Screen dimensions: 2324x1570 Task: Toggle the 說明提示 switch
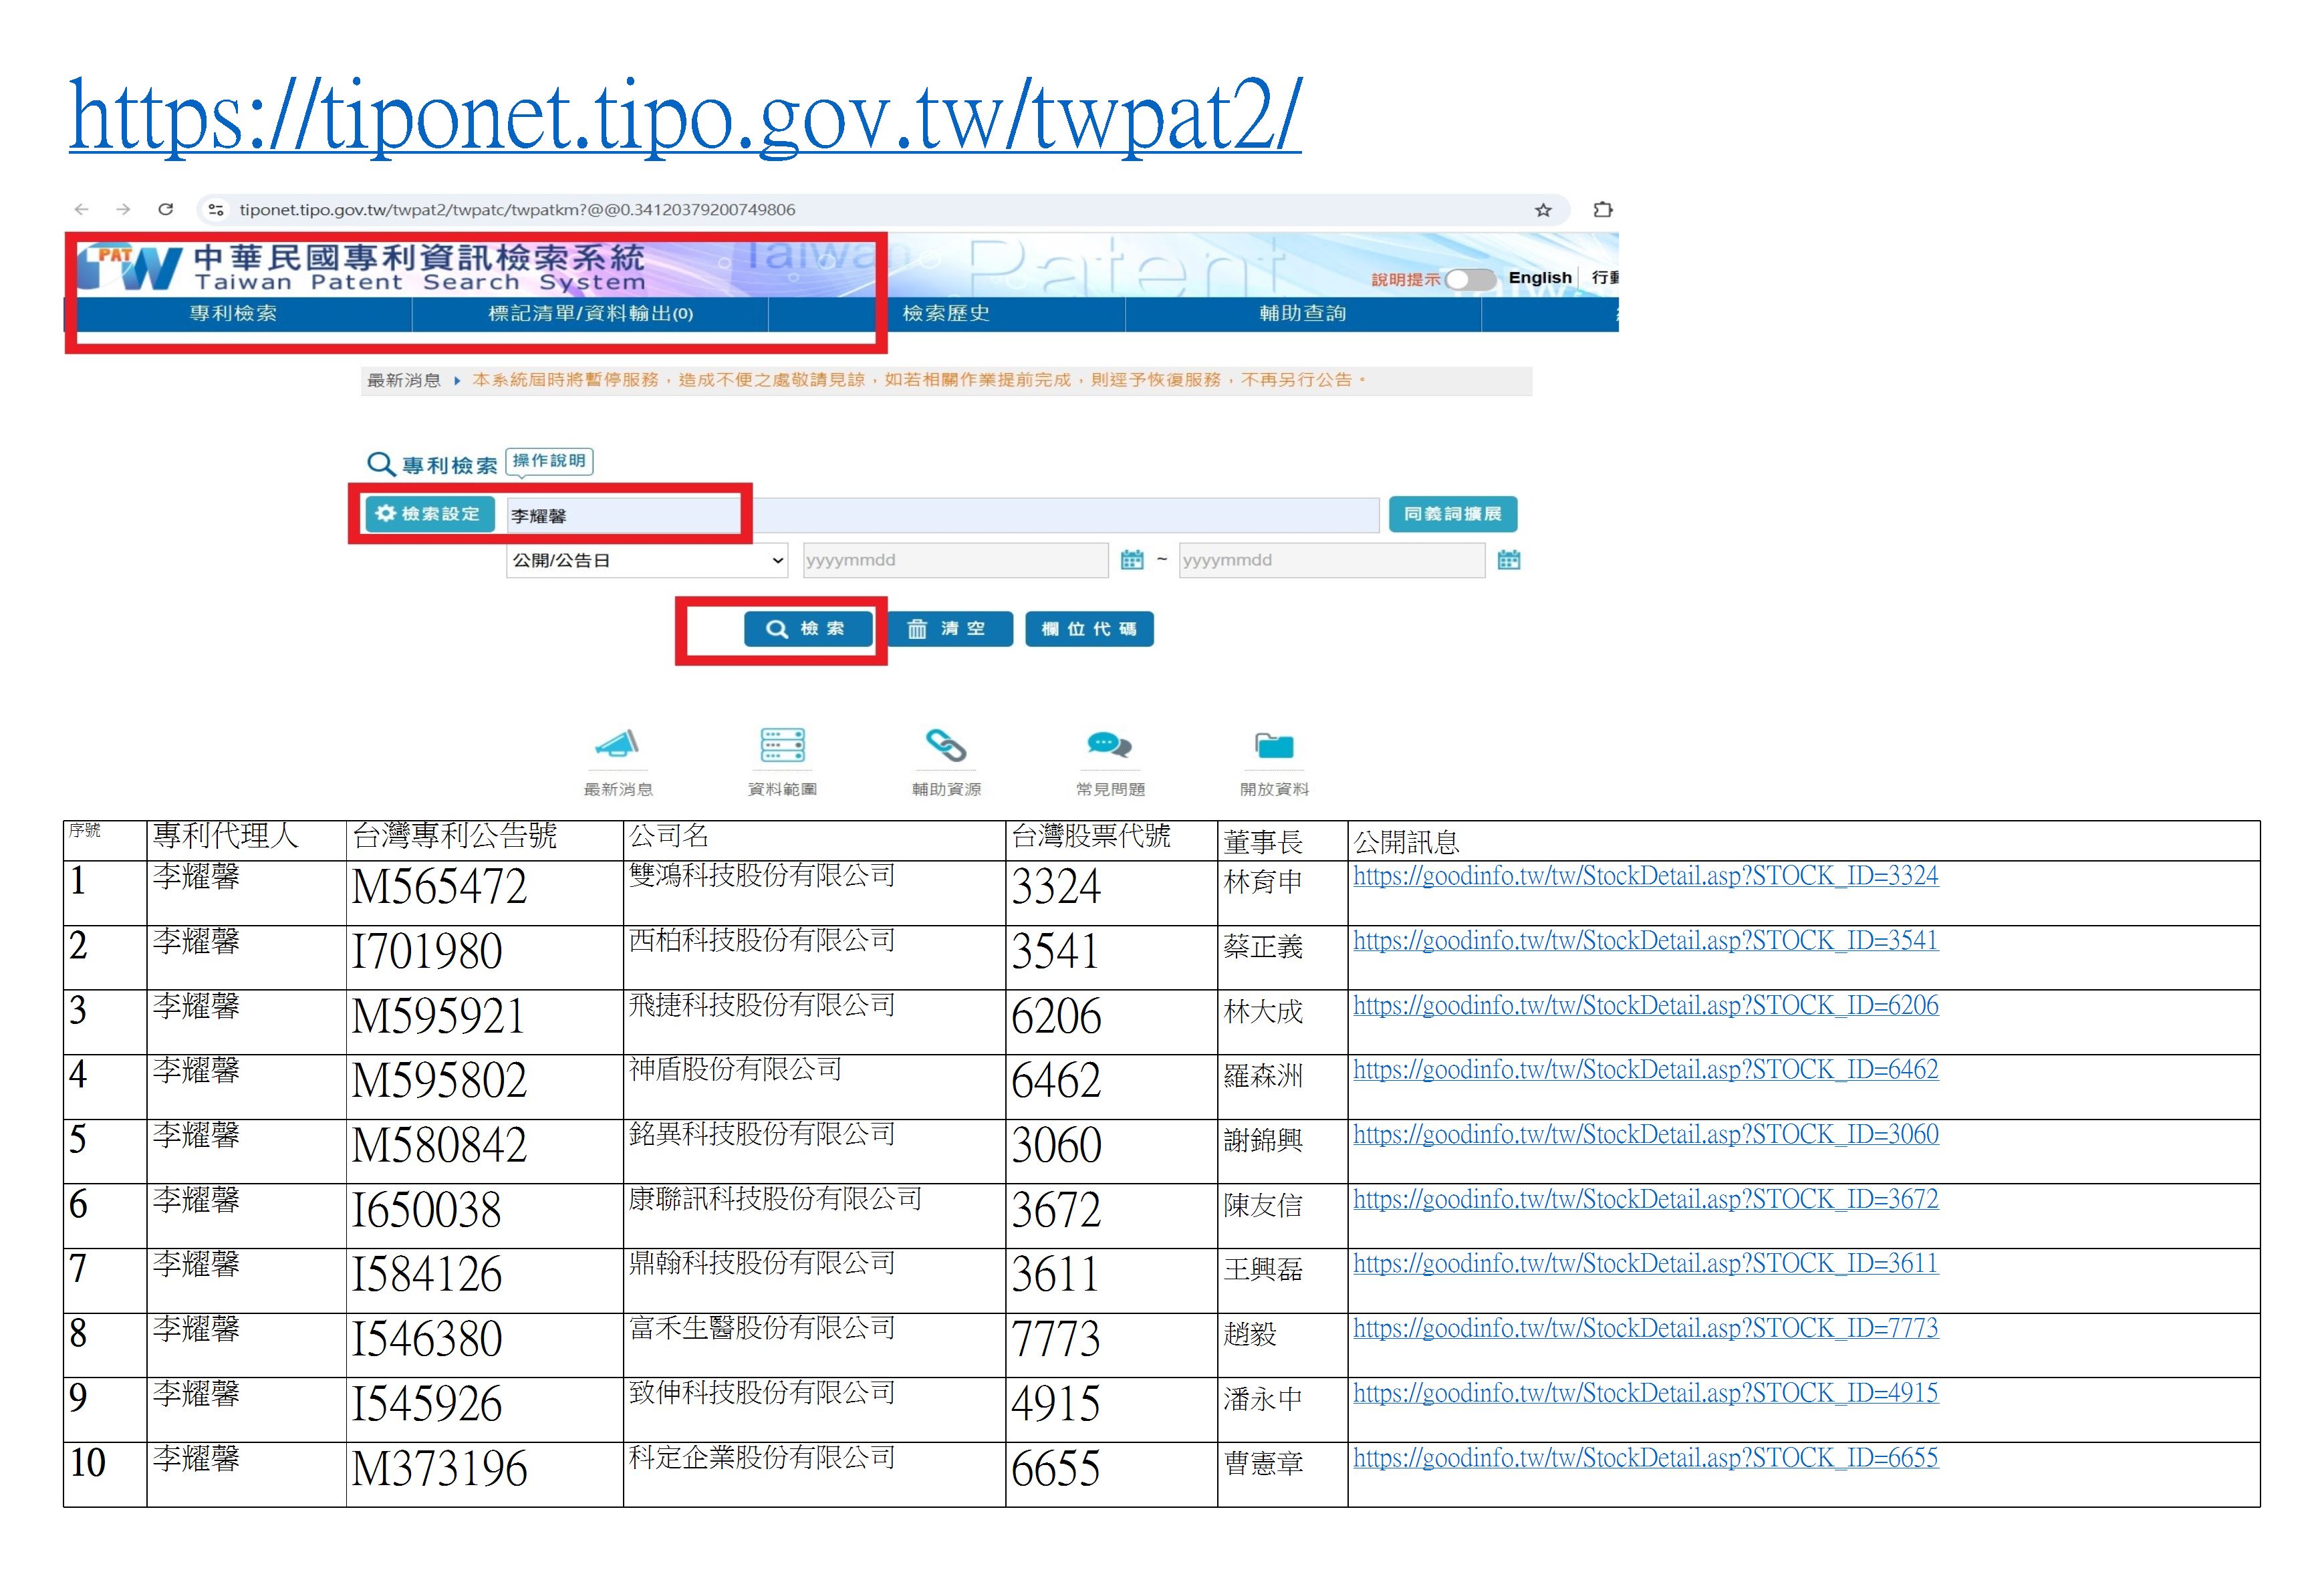1470,279
